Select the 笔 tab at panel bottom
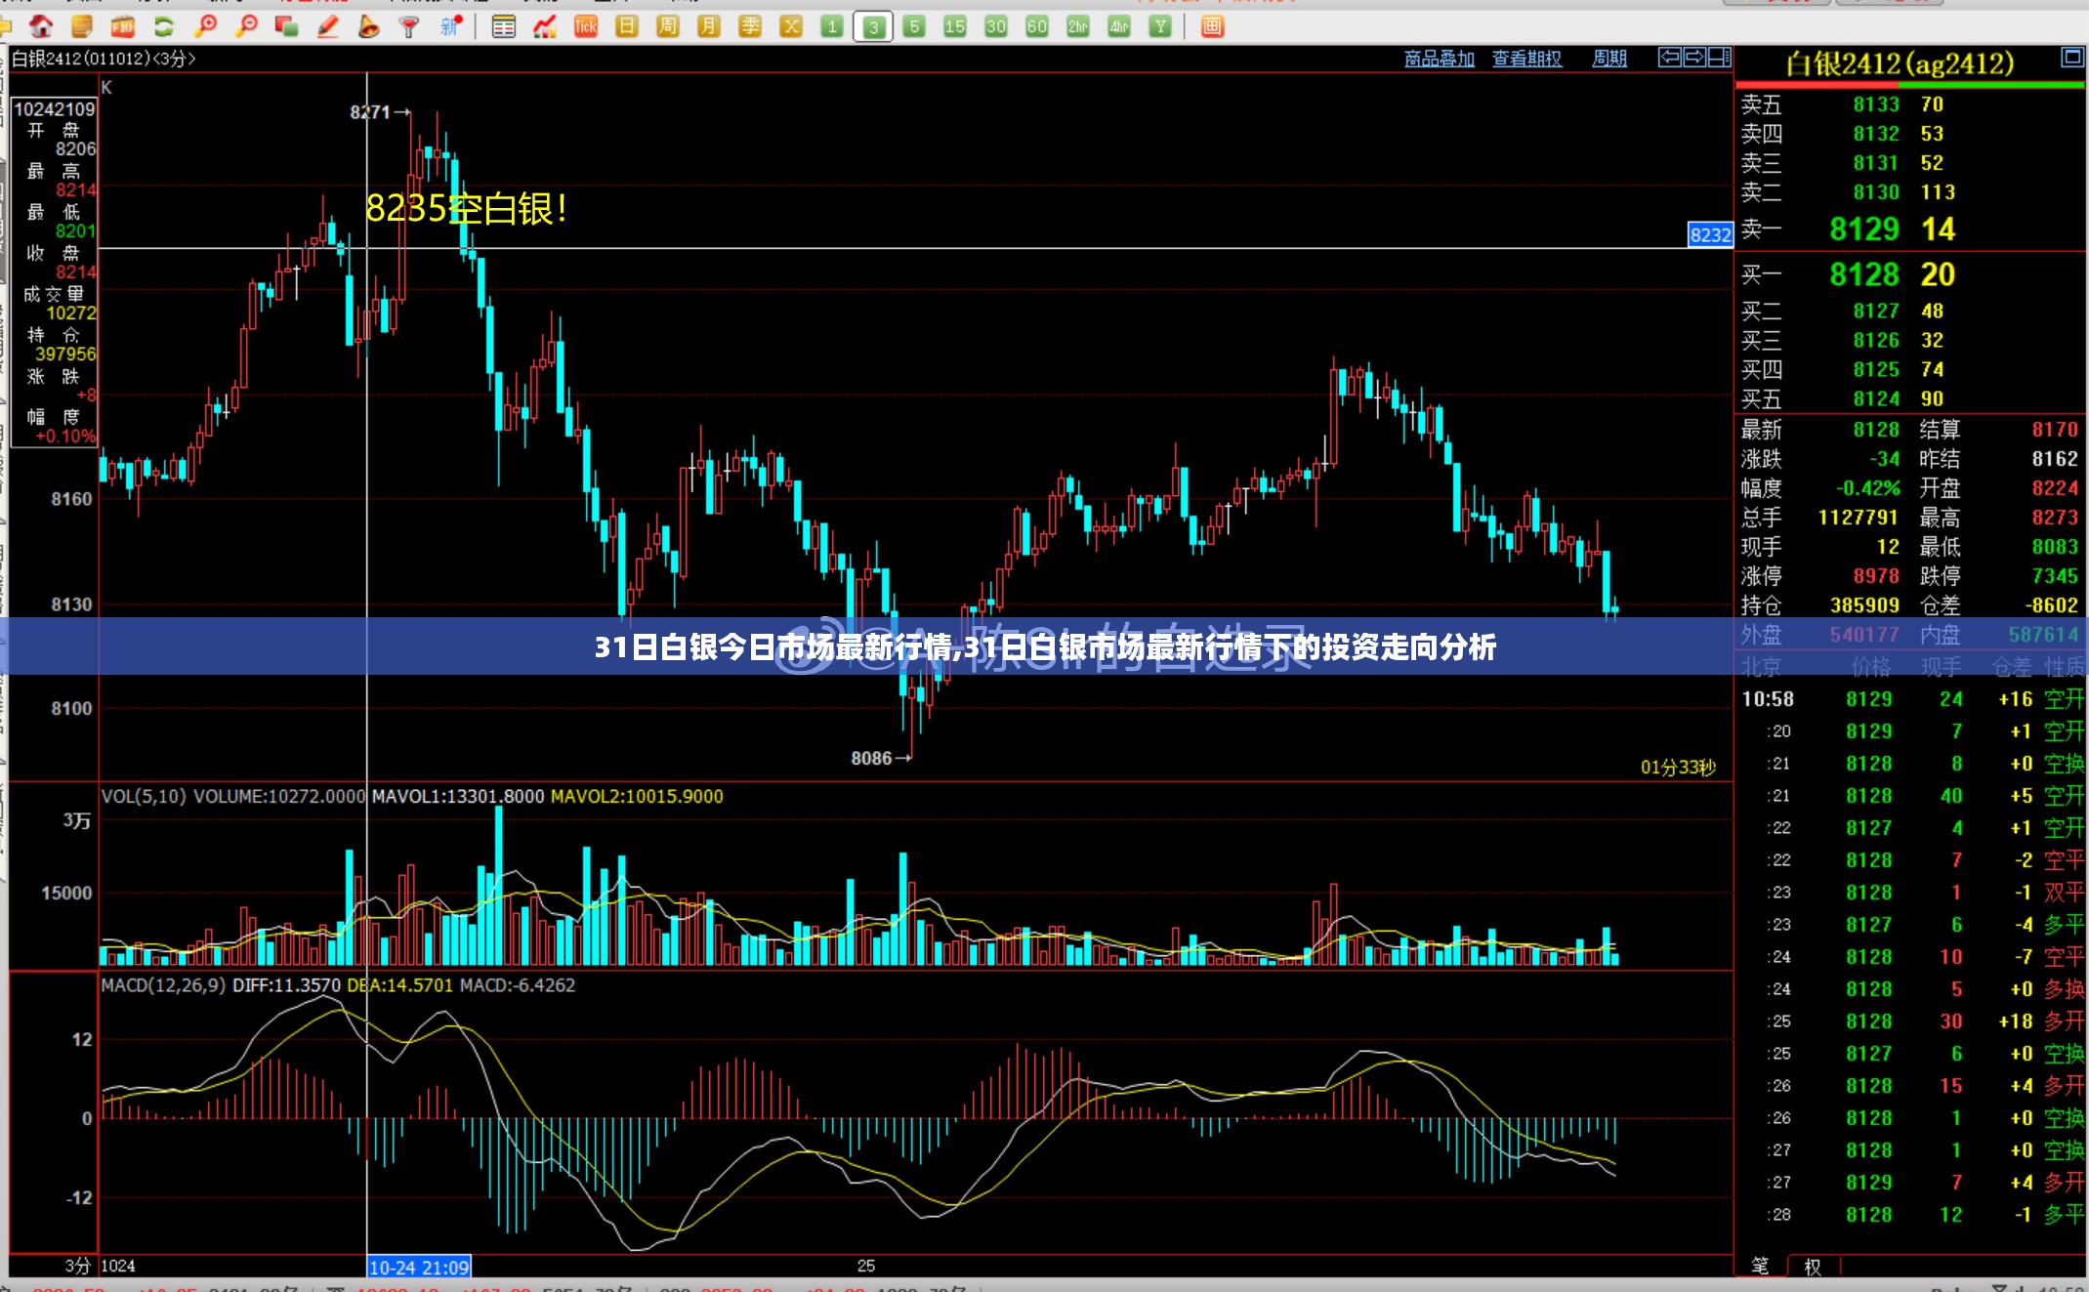Image resolution: width=2089 pixels, height=1292 pixels. (1760, 1267)
